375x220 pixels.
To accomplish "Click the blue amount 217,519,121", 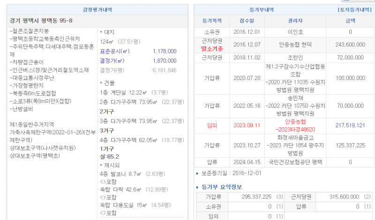I will click(x=350, y=125).
